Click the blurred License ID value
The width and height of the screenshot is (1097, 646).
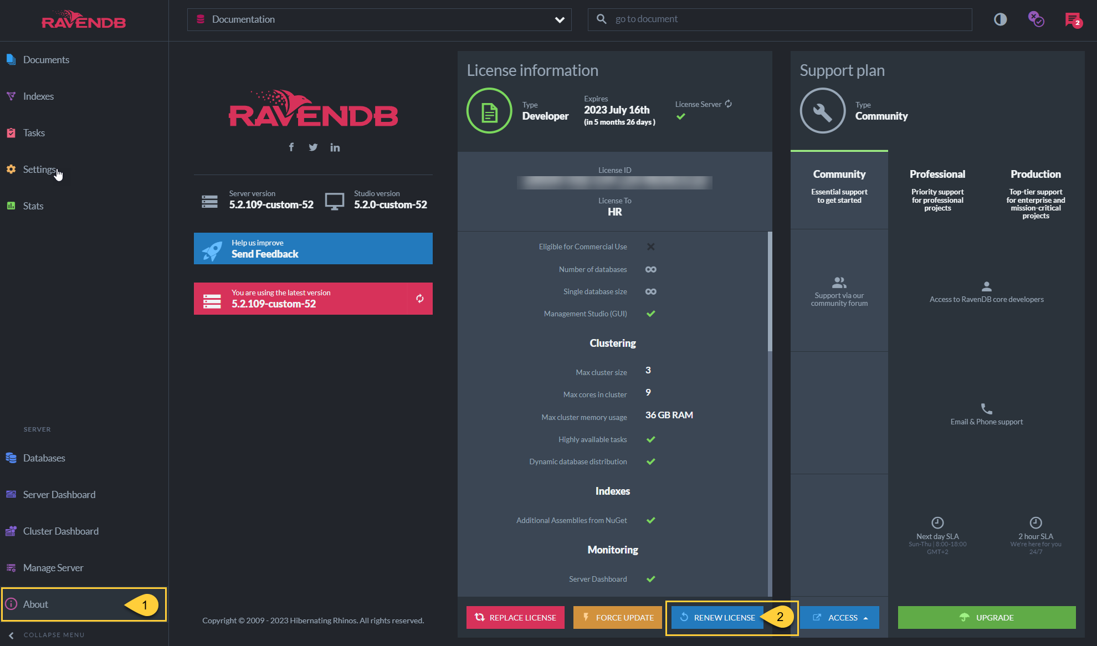point(614,182)
